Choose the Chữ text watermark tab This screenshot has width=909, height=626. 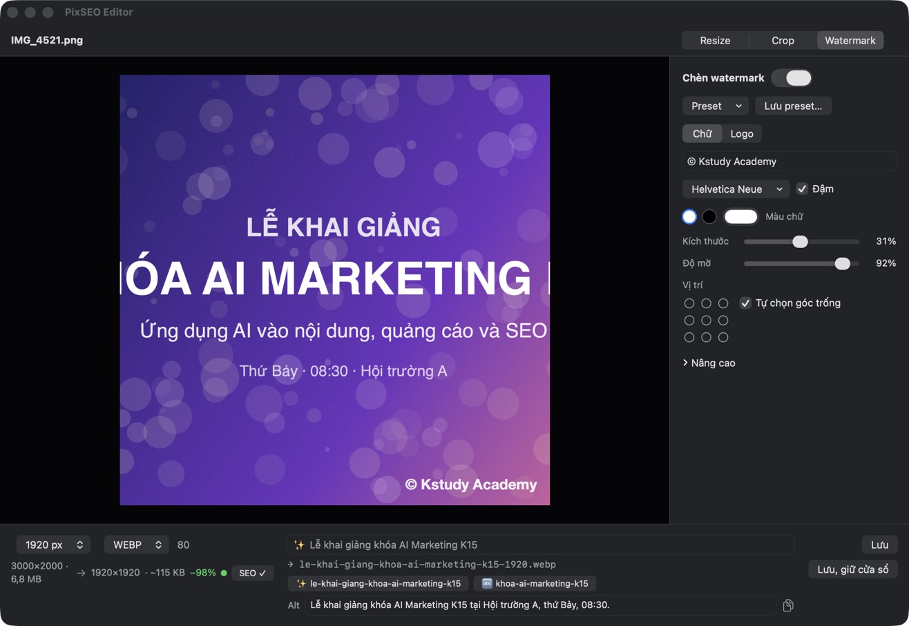(702, 133)
